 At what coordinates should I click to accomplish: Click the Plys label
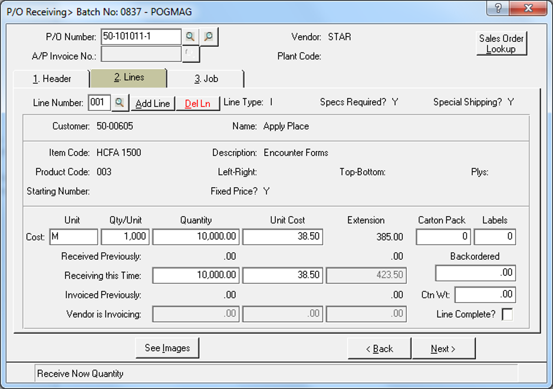(480, 172)
